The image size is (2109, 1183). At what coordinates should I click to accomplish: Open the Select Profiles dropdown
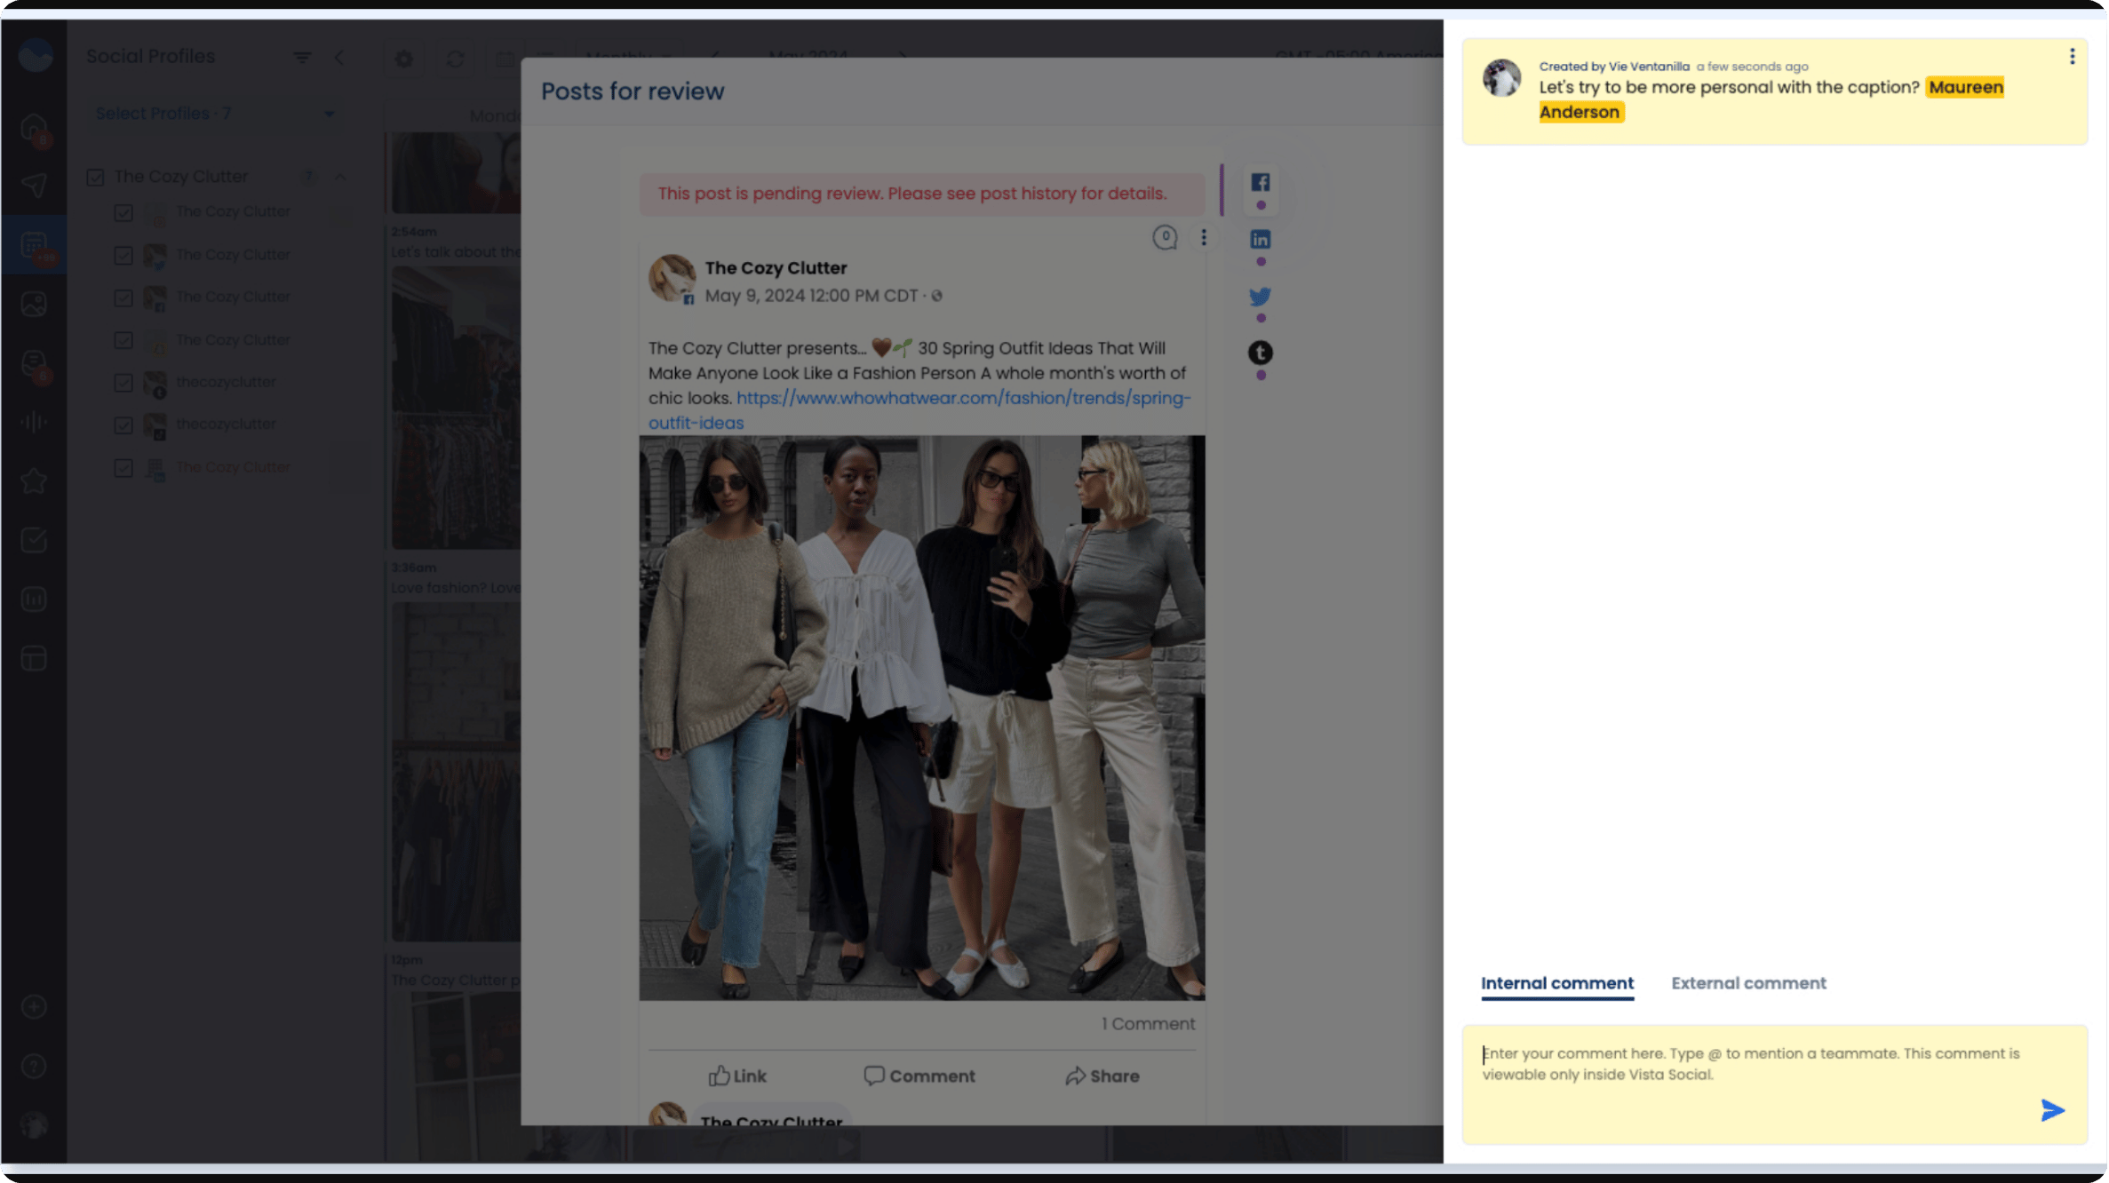[x=213, y=113]
